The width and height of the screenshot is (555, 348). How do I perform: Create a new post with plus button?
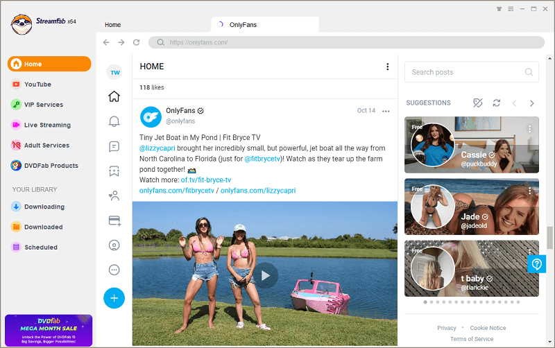114,298
